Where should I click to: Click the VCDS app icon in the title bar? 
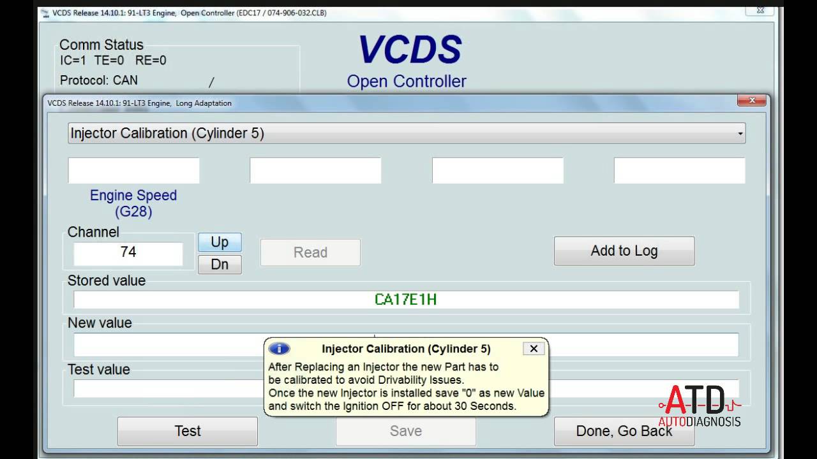(45, 13)
